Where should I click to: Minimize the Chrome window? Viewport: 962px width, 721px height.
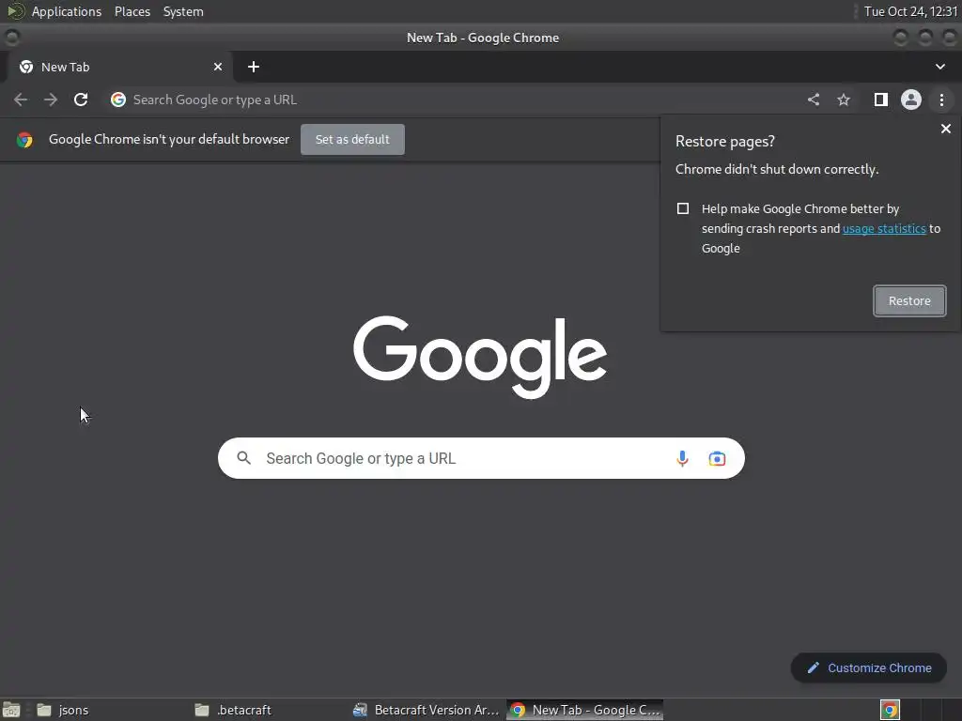tap(901, 38)
